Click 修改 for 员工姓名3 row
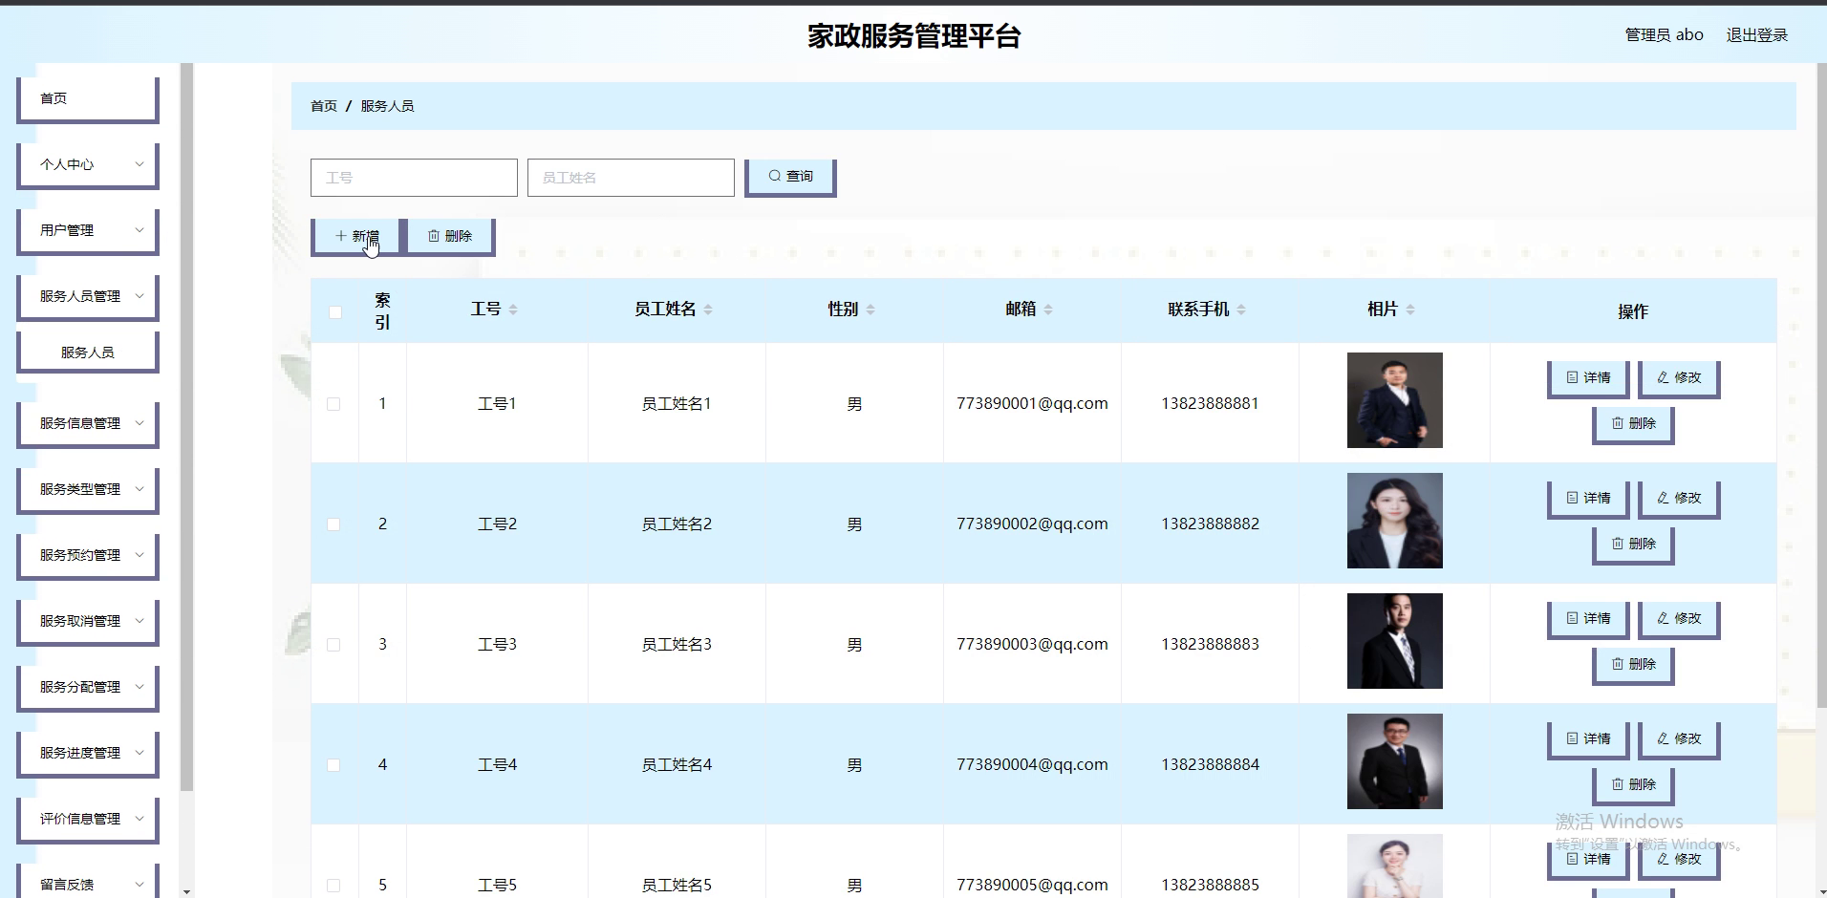1827x898 pixels. (x=1679, y=619)
